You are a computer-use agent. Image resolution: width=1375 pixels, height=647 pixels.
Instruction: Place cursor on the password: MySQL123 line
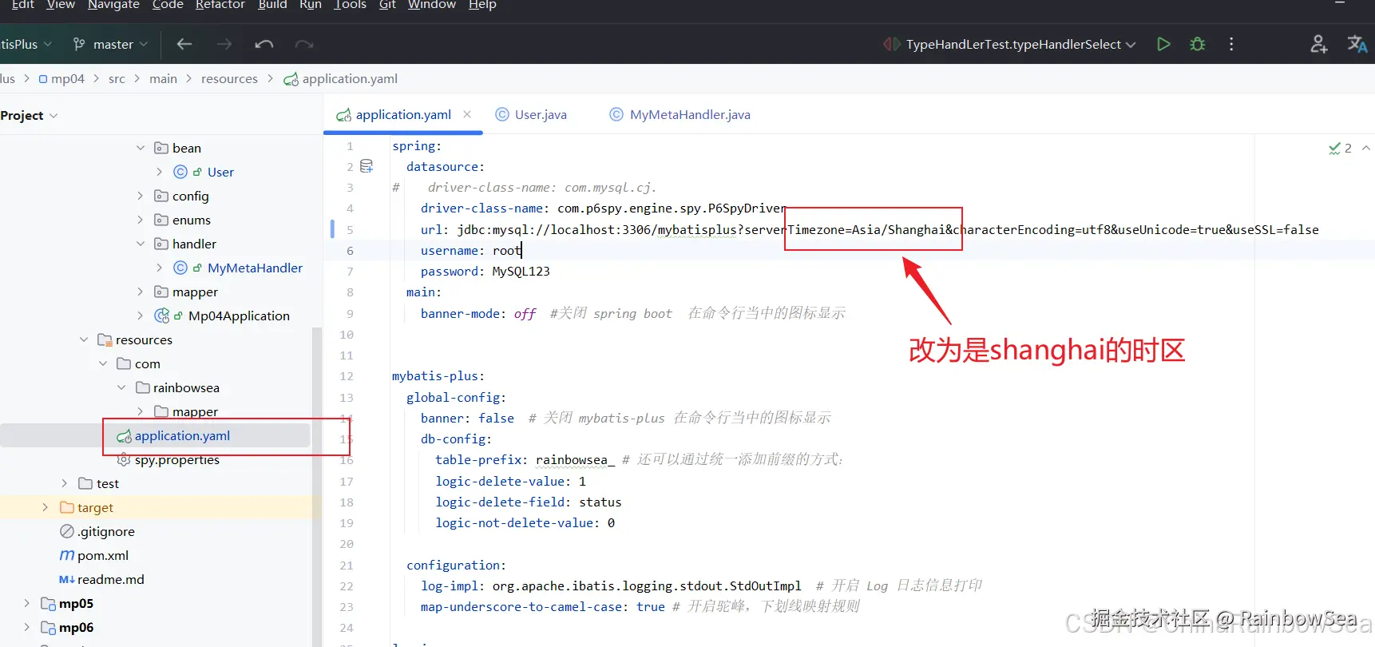coord(485,271)
